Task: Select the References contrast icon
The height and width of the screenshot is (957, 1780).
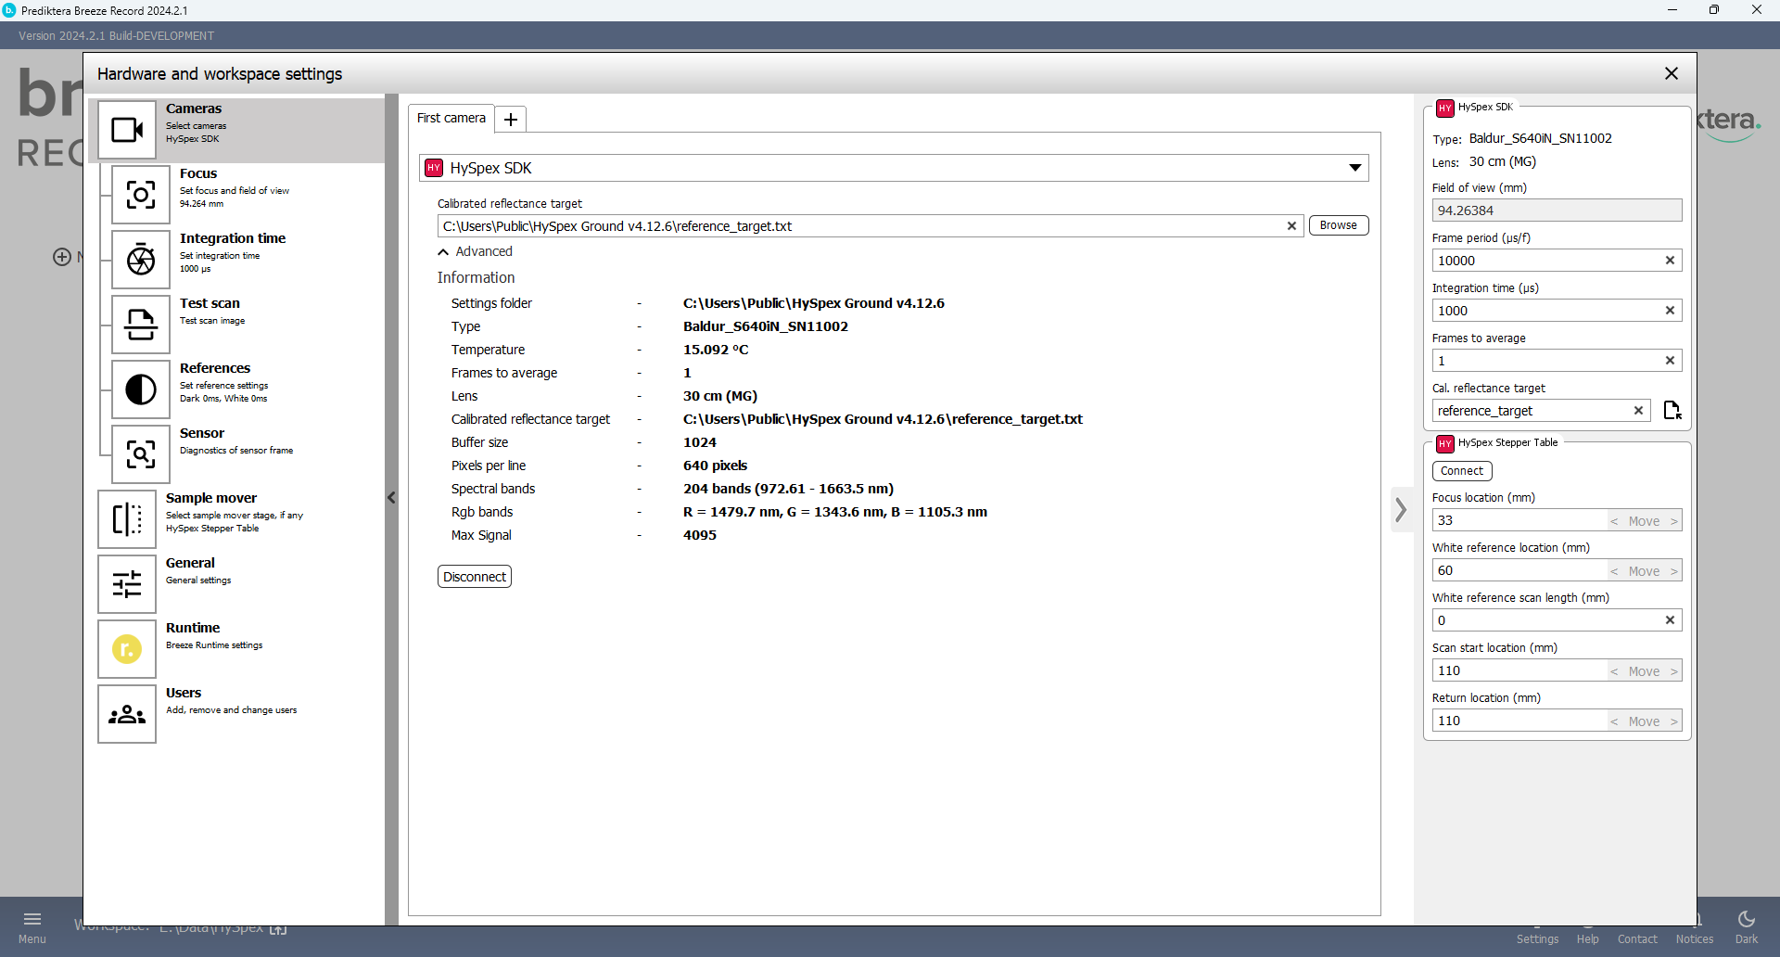Action: click(x=141, y=389)
